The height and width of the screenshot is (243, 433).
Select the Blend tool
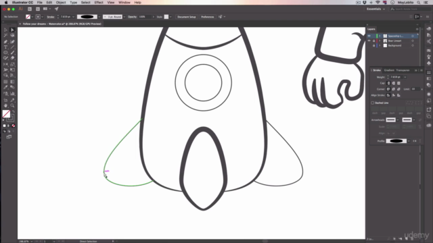(x=12, y=87)
